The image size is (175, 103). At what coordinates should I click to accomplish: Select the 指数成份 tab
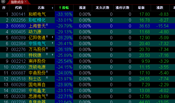coord(17,2)
